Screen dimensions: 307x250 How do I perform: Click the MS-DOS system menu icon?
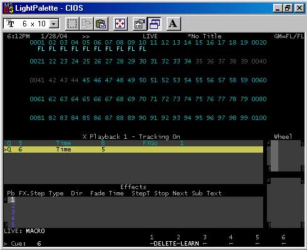(9, 8)
